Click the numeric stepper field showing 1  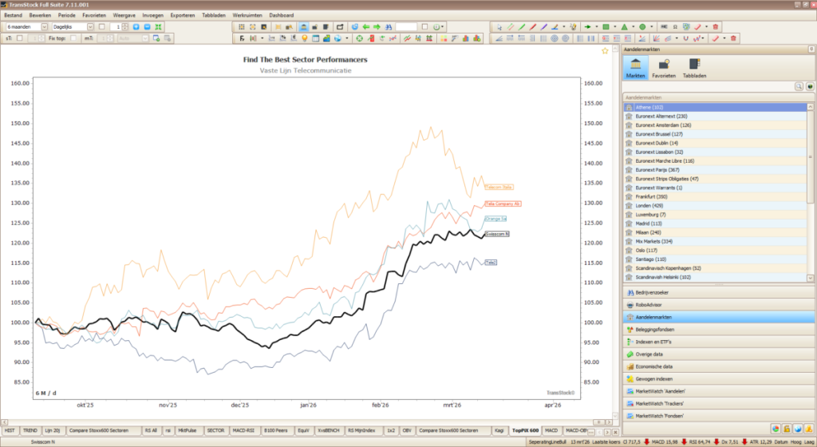pyautogui.click(x=118, y=26)
